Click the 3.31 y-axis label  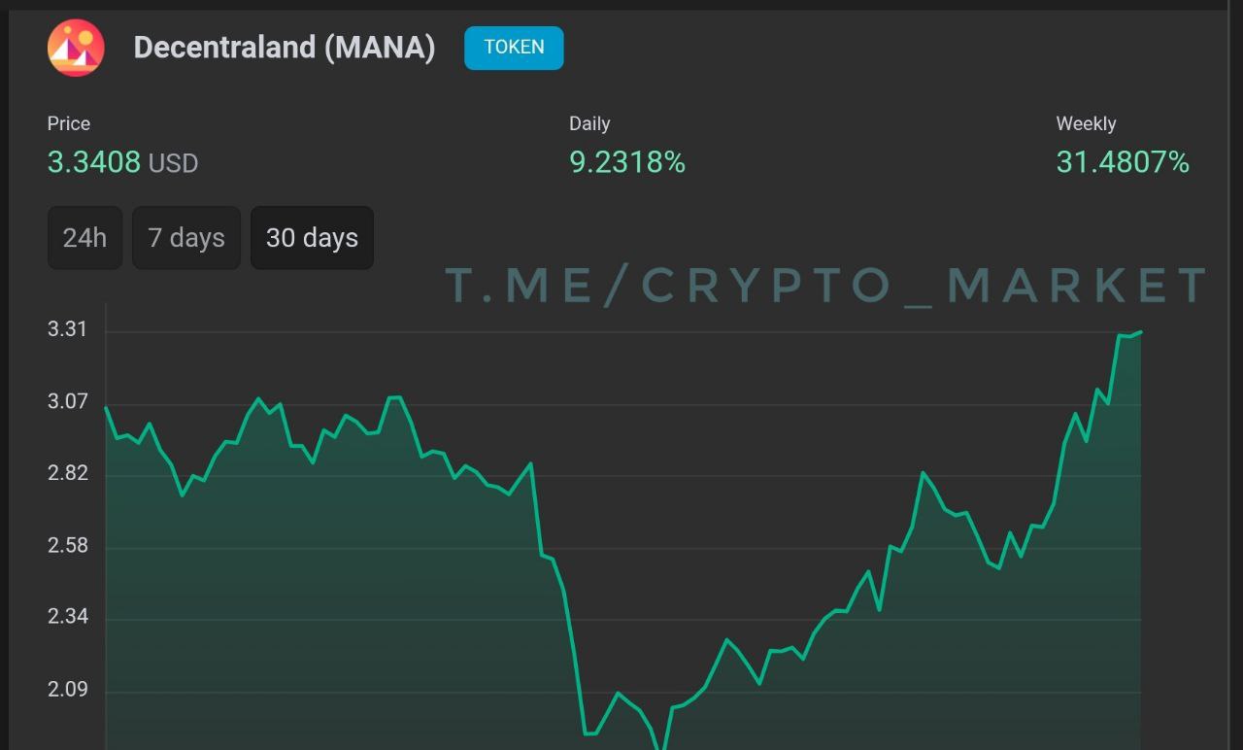[x=67, y=329]
